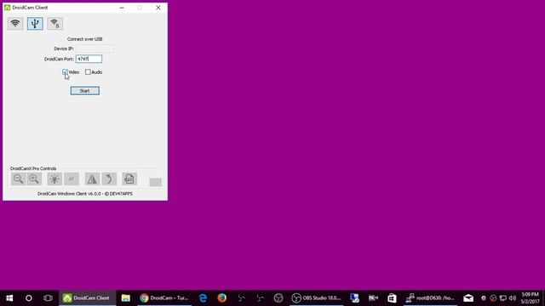Click the mirror flip image icon
The height and width of the screenshot is (306, 545).
pyautogui.click(x=92, y=179)
